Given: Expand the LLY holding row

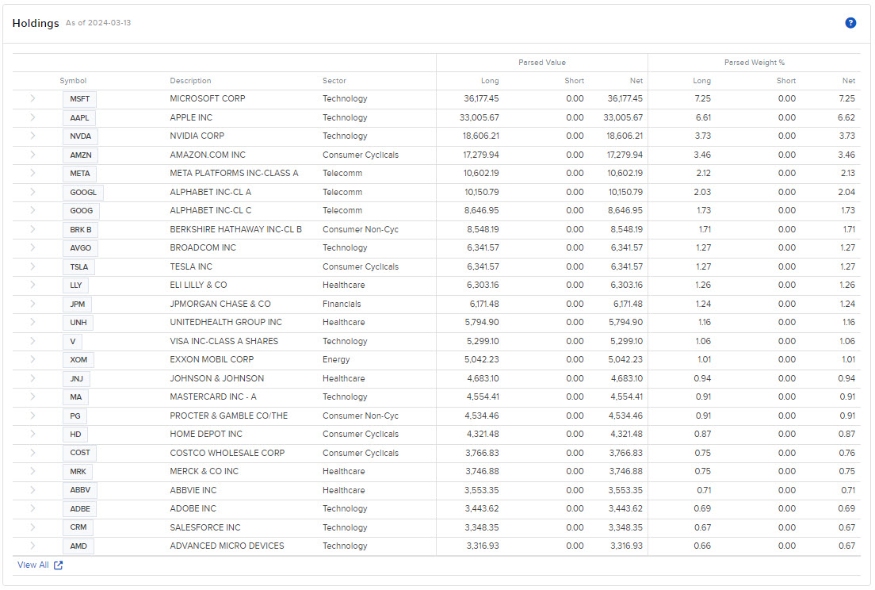Looking at the screenshot, I should (x=32, y=285).
